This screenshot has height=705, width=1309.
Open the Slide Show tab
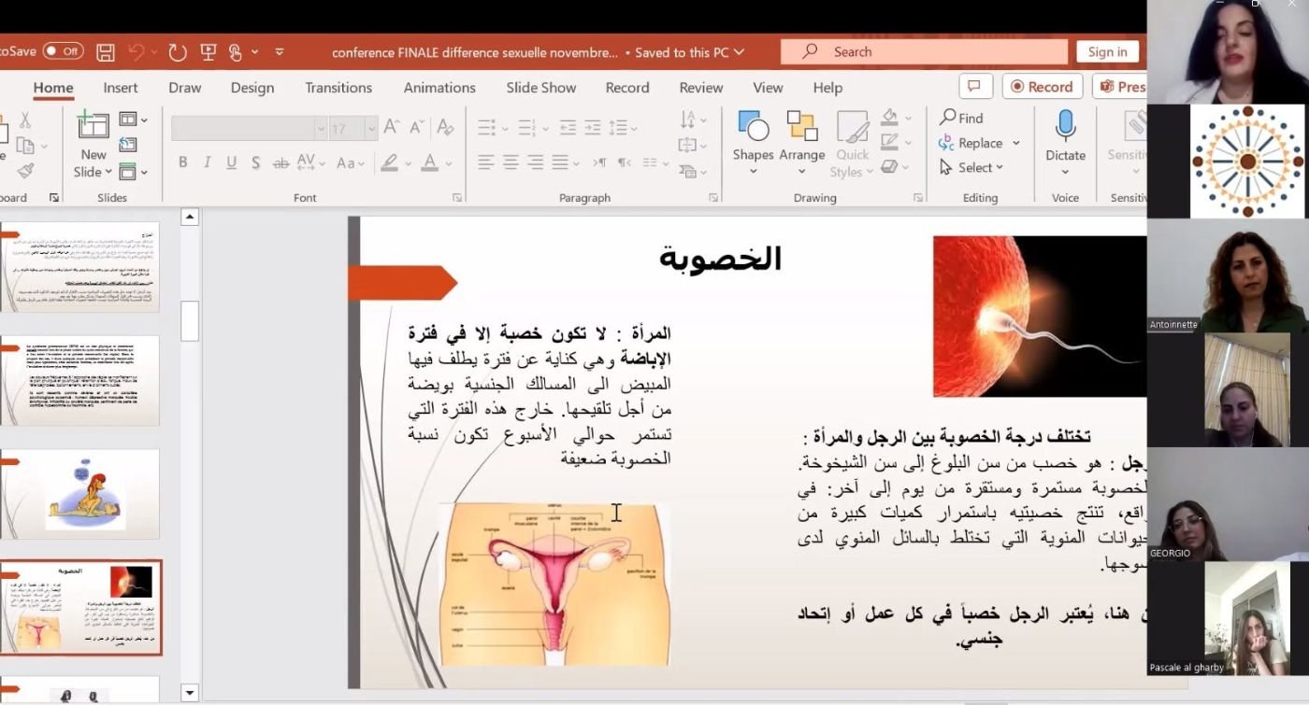point(541,88)
